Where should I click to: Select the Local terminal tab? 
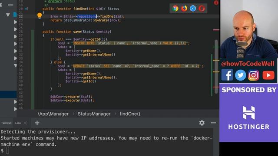click(x=18, y=123)
